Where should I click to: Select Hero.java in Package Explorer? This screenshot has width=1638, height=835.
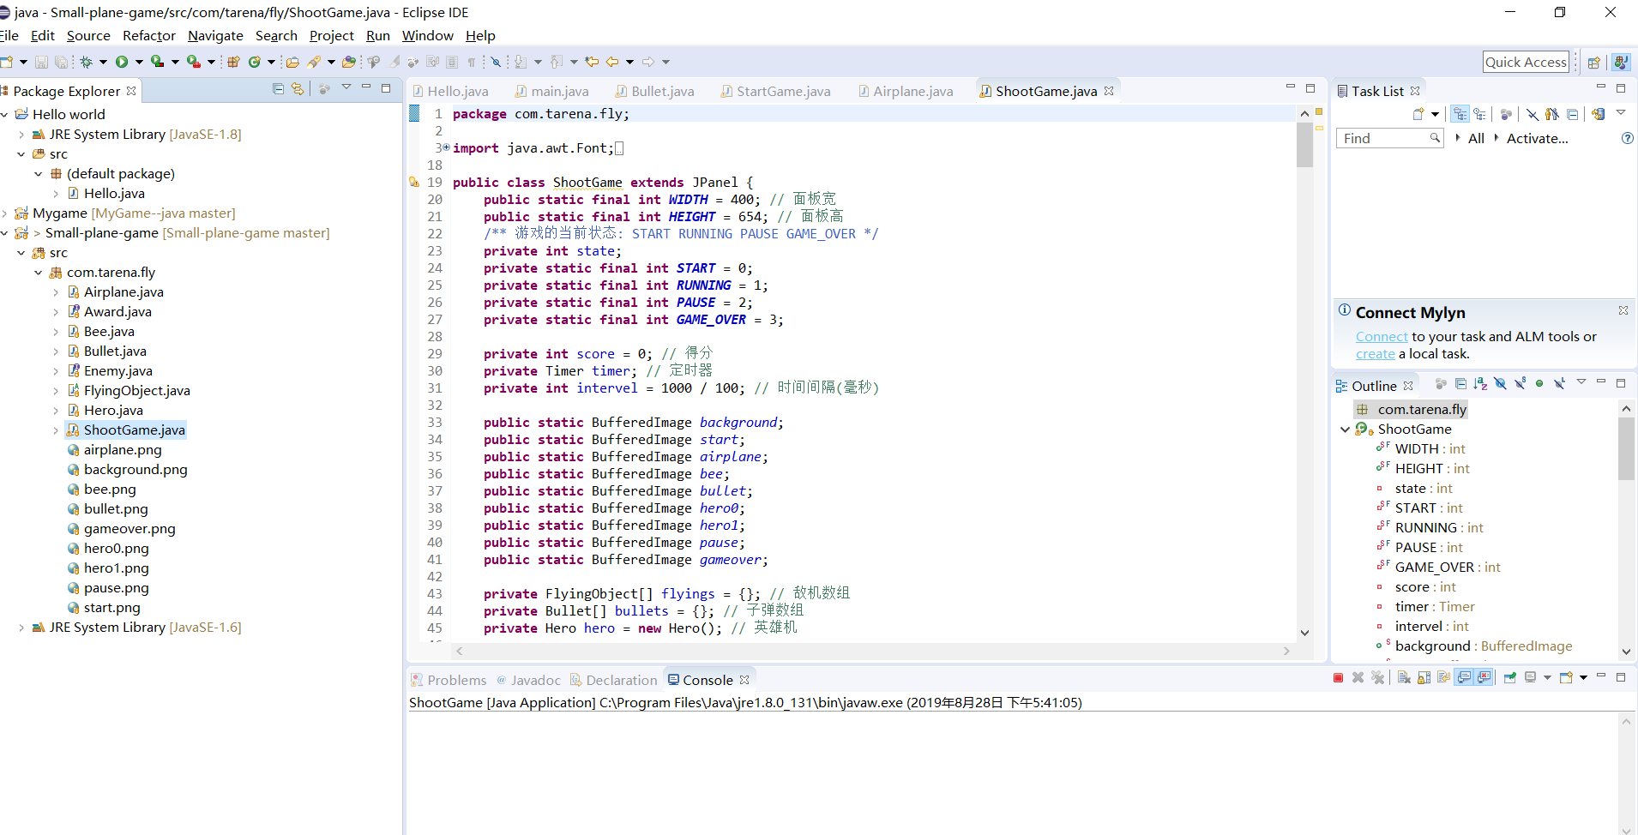[x=113, y=411]
